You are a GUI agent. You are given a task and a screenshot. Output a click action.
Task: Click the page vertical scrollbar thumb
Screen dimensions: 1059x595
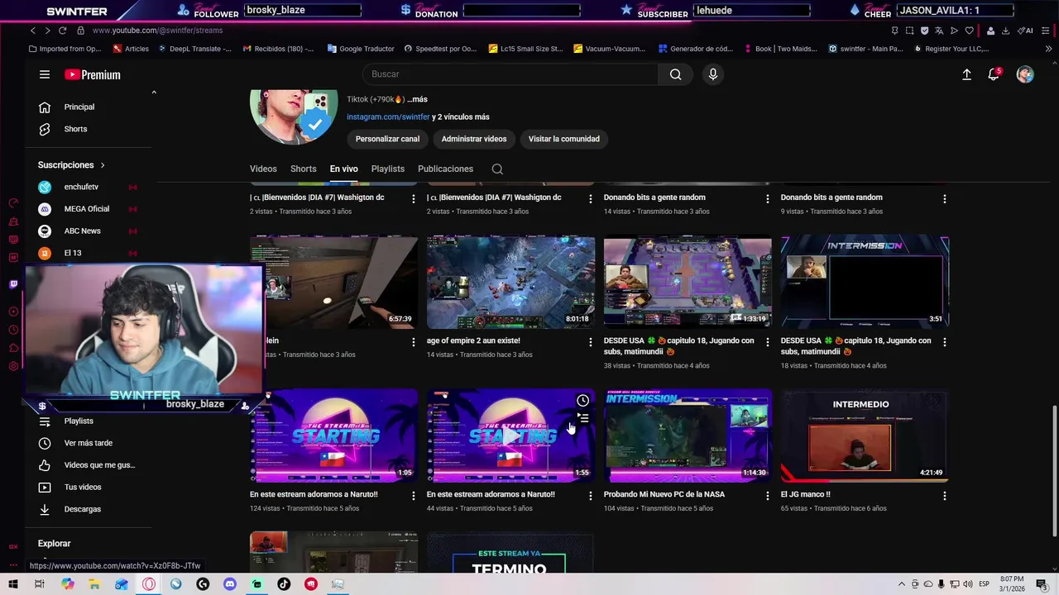tap(1053, 471)
